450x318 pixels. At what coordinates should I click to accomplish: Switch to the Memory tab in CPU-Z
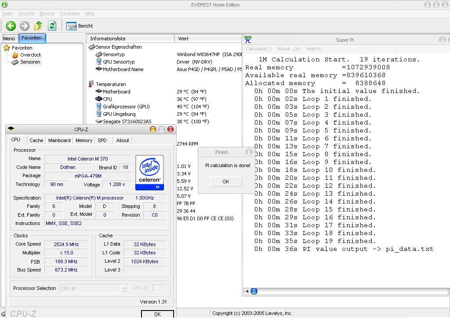pos(84,140)
